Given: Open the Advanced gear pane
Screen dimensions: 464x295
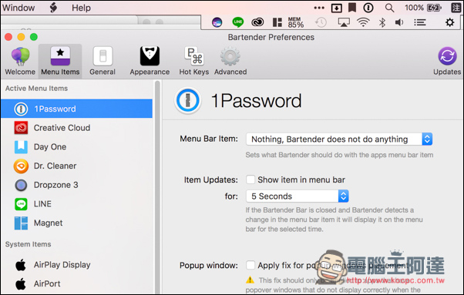Looking at the screenshot, I should pos(230,61).
